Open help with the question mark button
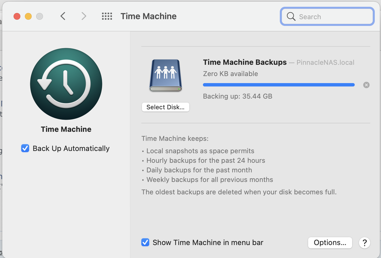Image resolution: width=381 pixels, height=258 pixels. click(x=365, y=243)
